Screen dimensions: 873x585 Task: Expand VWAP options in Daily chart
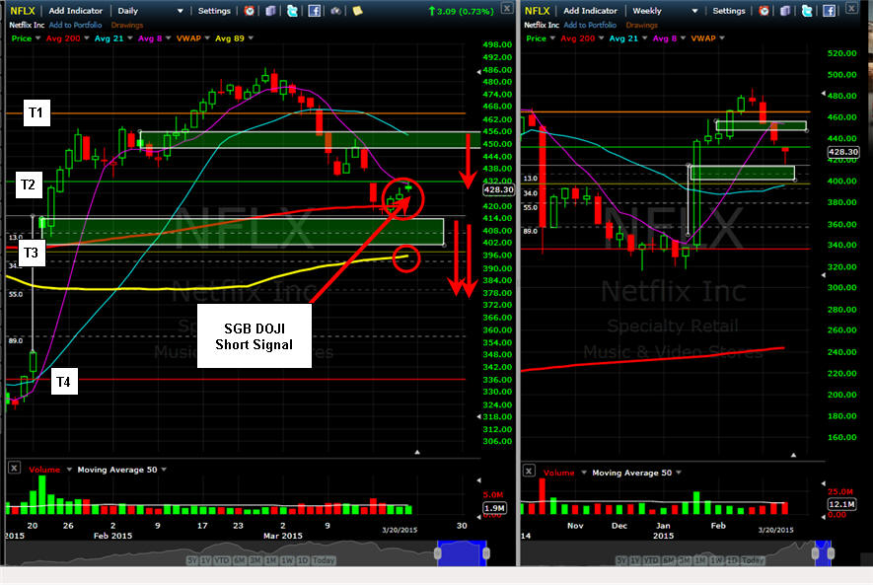(207, 38)
